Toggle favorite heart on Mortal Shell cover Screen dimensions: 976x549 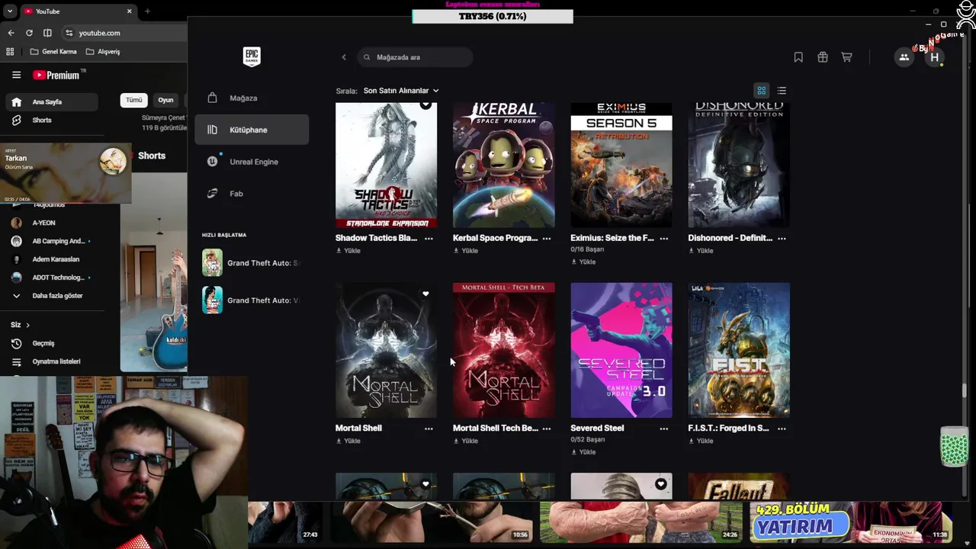pos(425,294)
